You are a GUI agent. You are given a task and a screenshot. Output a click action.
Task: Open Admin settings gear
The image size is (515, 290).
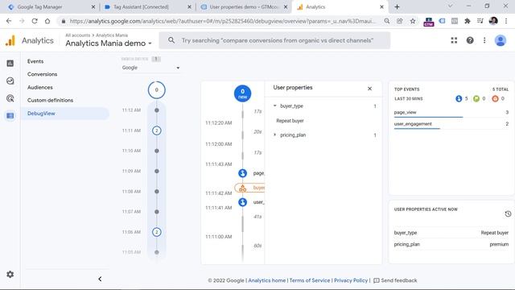10,274
